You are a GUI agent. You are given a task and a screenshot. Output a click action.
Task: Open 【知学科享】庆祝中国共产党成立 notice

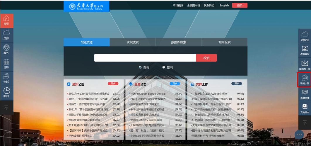coord(88,130)
